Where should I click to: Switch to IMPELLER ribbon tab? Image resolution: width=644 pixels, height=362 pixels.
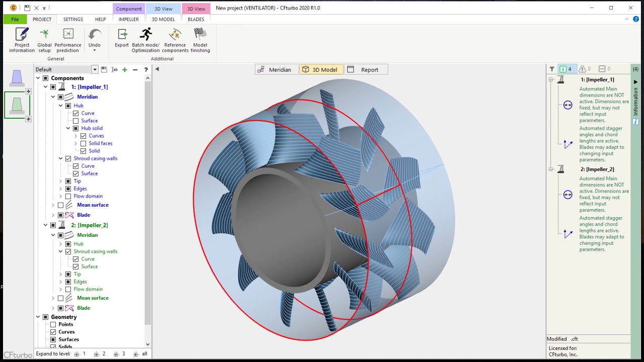click(x=129, y=19)
